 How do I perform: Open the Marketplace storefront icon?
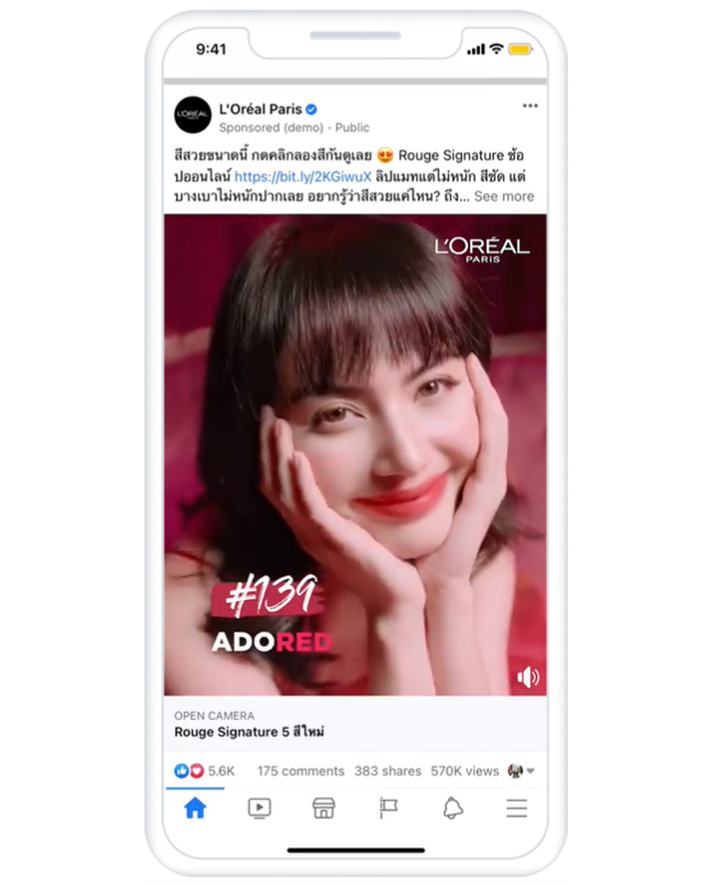point(324,808)
